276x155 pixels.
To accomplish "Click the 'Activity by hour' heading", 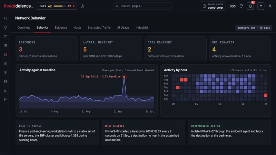I will [176, 70].
